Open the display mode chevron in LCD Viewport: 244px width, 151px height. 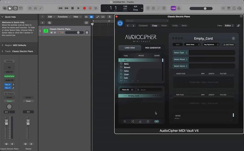pos(142,8)
